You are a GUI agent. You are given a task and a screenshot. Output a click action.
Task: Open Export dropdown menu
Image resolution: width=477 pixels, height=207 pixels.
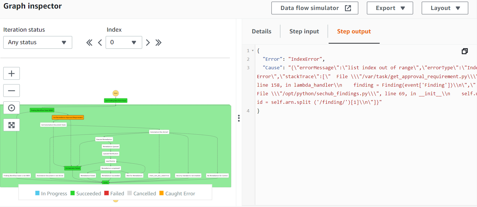390,8
